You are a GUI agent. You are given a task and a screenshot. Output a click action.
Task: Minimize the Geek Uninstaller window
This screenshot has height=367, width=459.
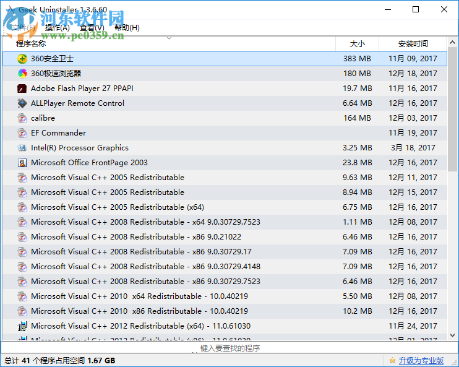coord(388,10)
